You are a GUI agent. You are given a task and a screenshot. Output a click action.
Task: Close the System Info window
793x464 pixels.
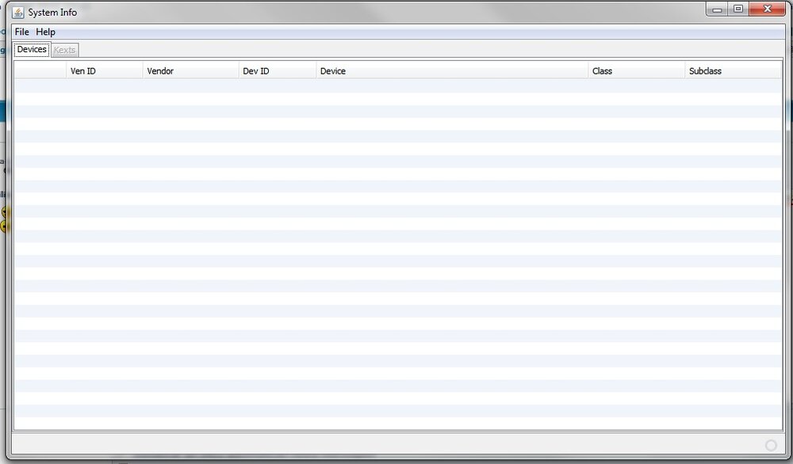(x=765, y=10)
